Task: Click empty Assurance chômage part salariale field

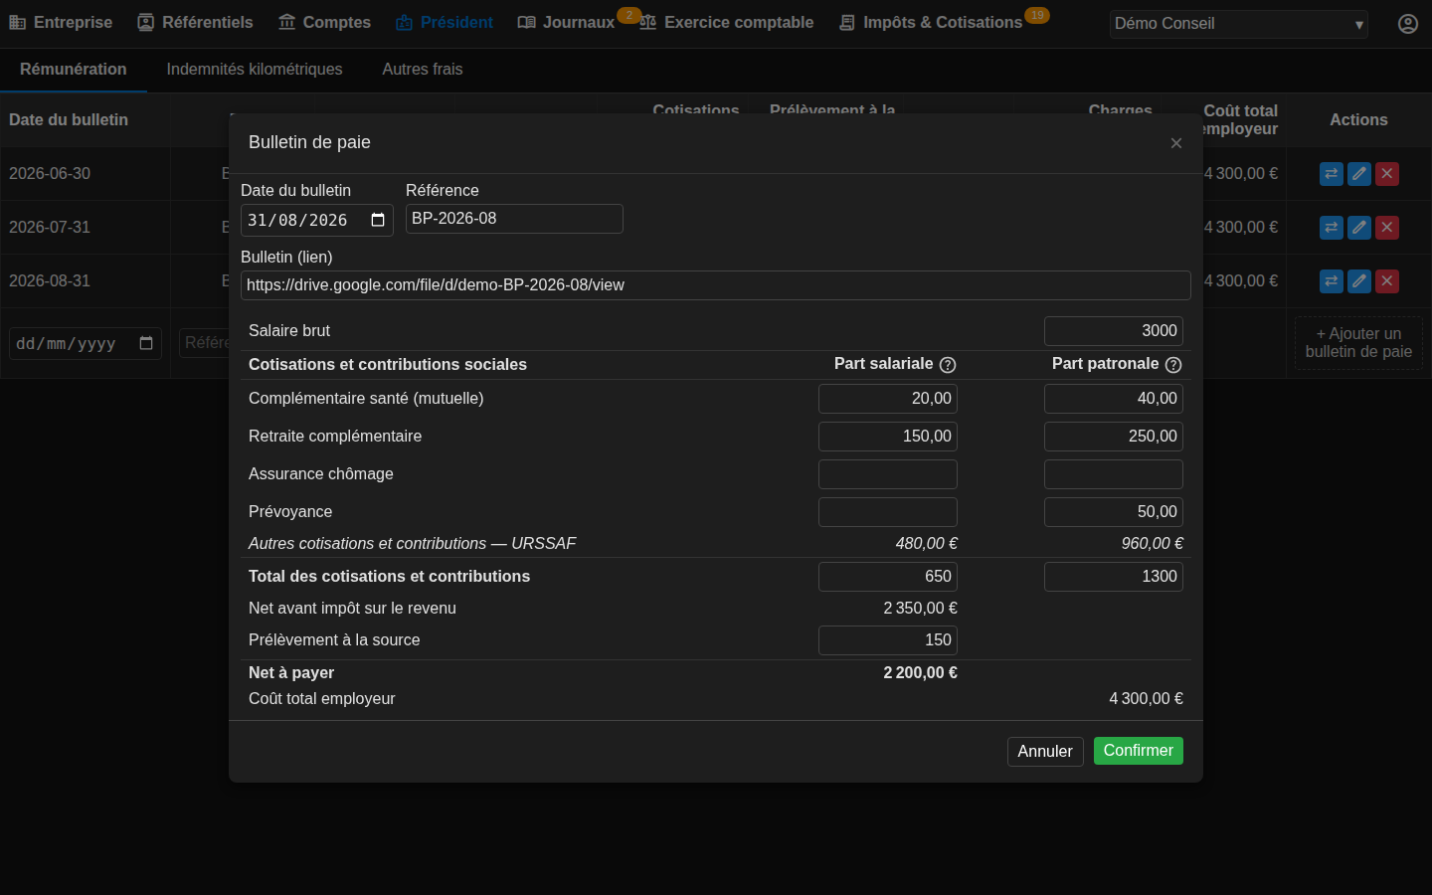Action: click(x=888, y=474)
